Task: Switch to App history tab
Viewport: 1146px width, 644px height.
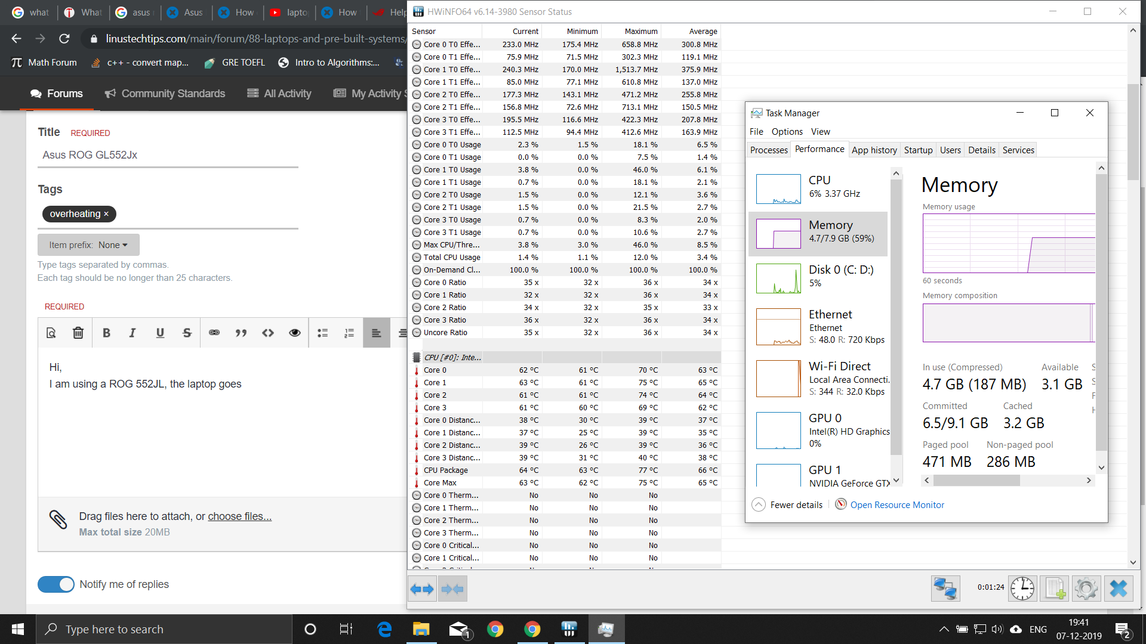Action: [874, 150]
